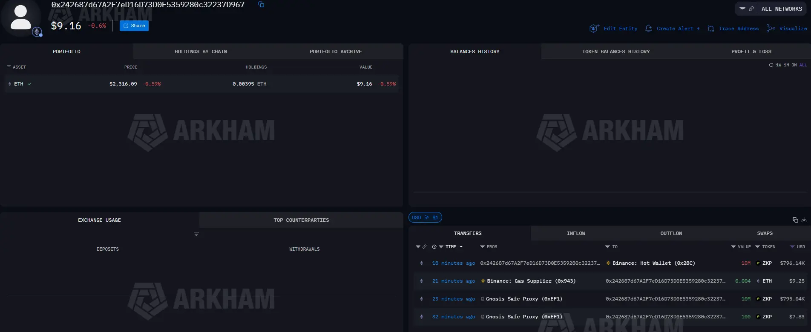Click the crosshair icon next to 1W
The height and width of the screenshot is (332, 811).
tap(771, 65)
